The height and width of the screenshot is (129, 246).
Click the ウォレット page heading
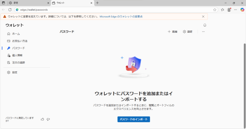coord(14,25)
